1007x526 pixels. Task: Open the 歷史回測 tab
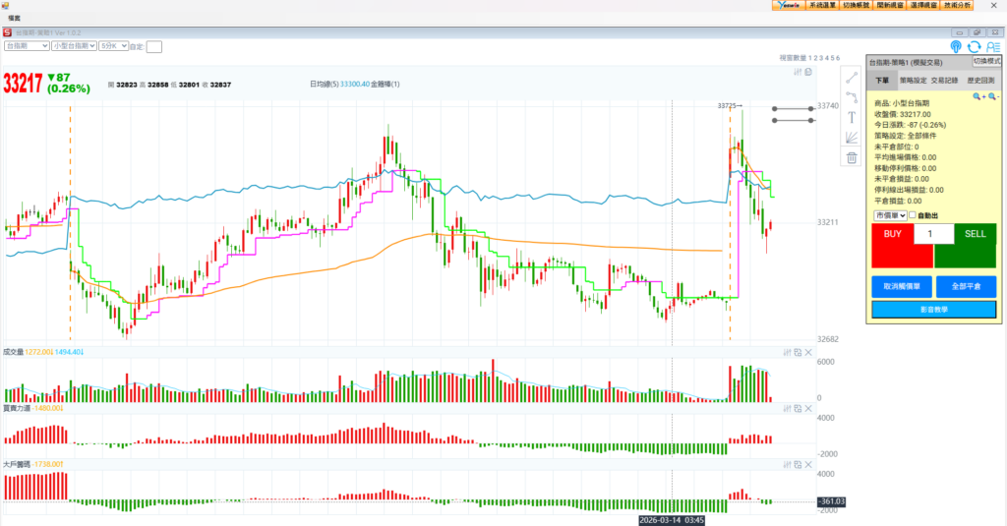click(979, 81)
